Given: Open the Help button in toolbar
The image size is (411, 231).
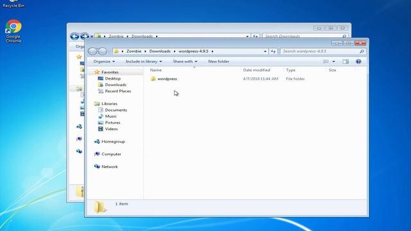Looking at the screenshot, I should coord(358,62).
